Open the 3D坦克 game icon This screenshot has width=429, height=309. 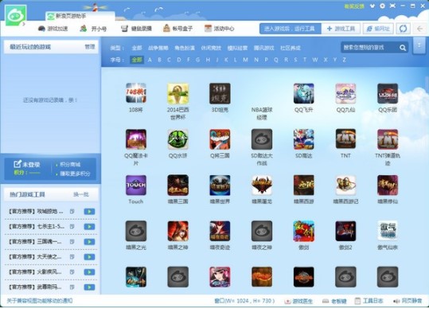tap(220, 93)
